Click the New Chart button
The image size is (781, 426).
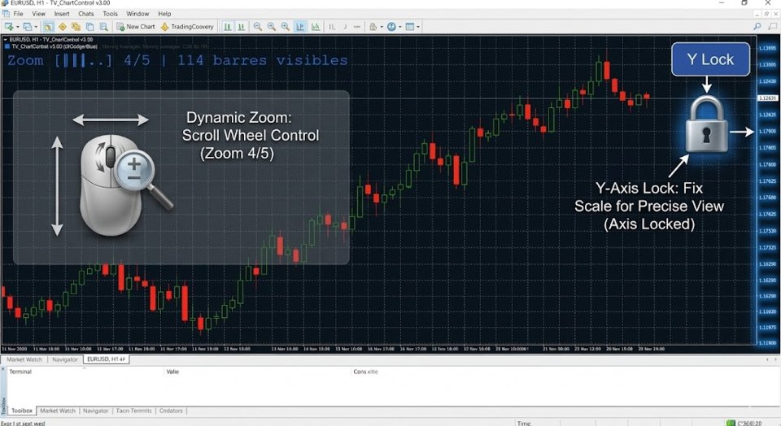pos(136,26)
